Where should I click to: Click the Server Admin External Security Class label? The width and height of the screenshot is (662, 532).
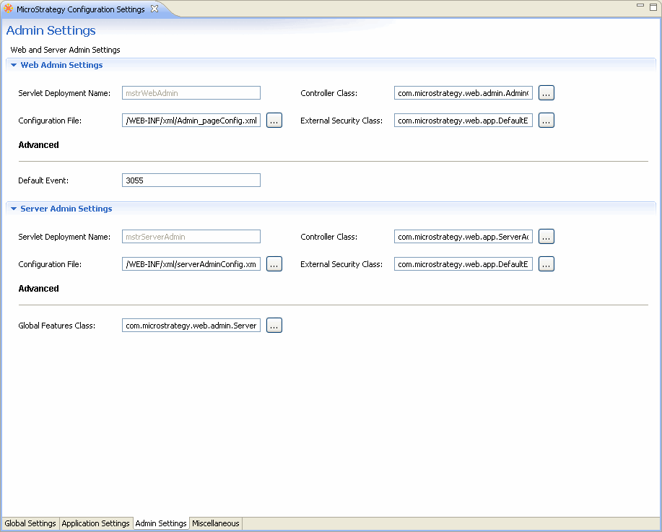(341, 264)
